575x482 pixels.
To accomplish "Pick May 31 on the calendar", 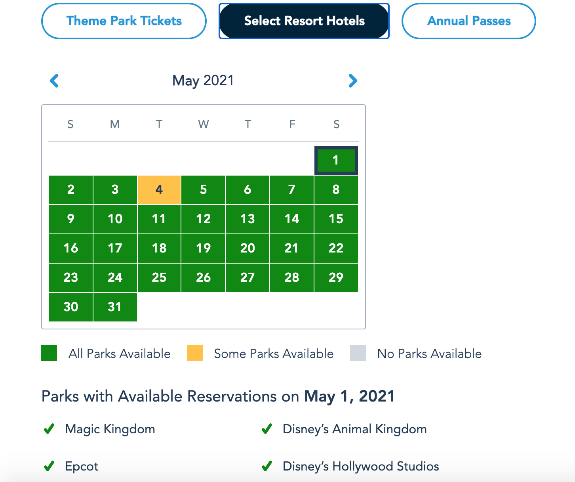I will [115, 307].
